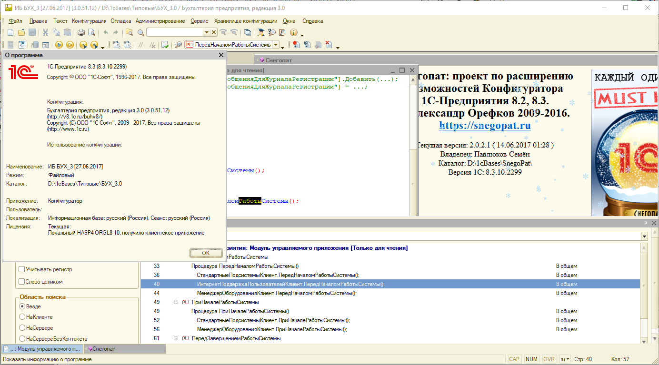Click the About info icon
The width and height of the screenshot is (659, 365).
[x=293, y=32]
